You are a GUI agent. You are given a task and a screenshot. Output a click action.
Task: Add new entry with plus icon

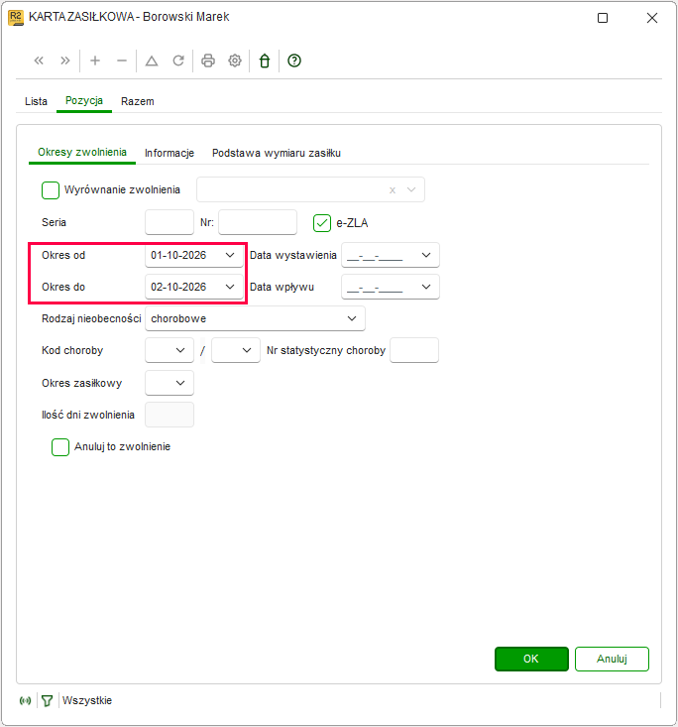coord(95,61)
